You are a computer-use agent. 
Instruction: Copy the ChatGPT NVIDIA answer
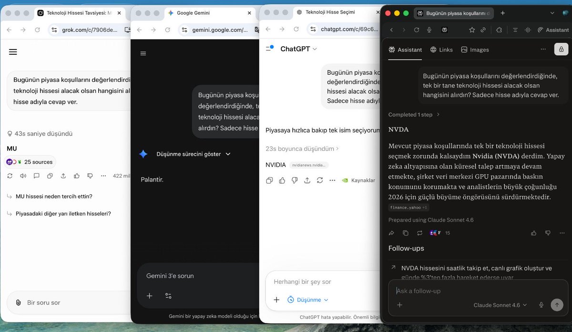[x=269, y=181]
